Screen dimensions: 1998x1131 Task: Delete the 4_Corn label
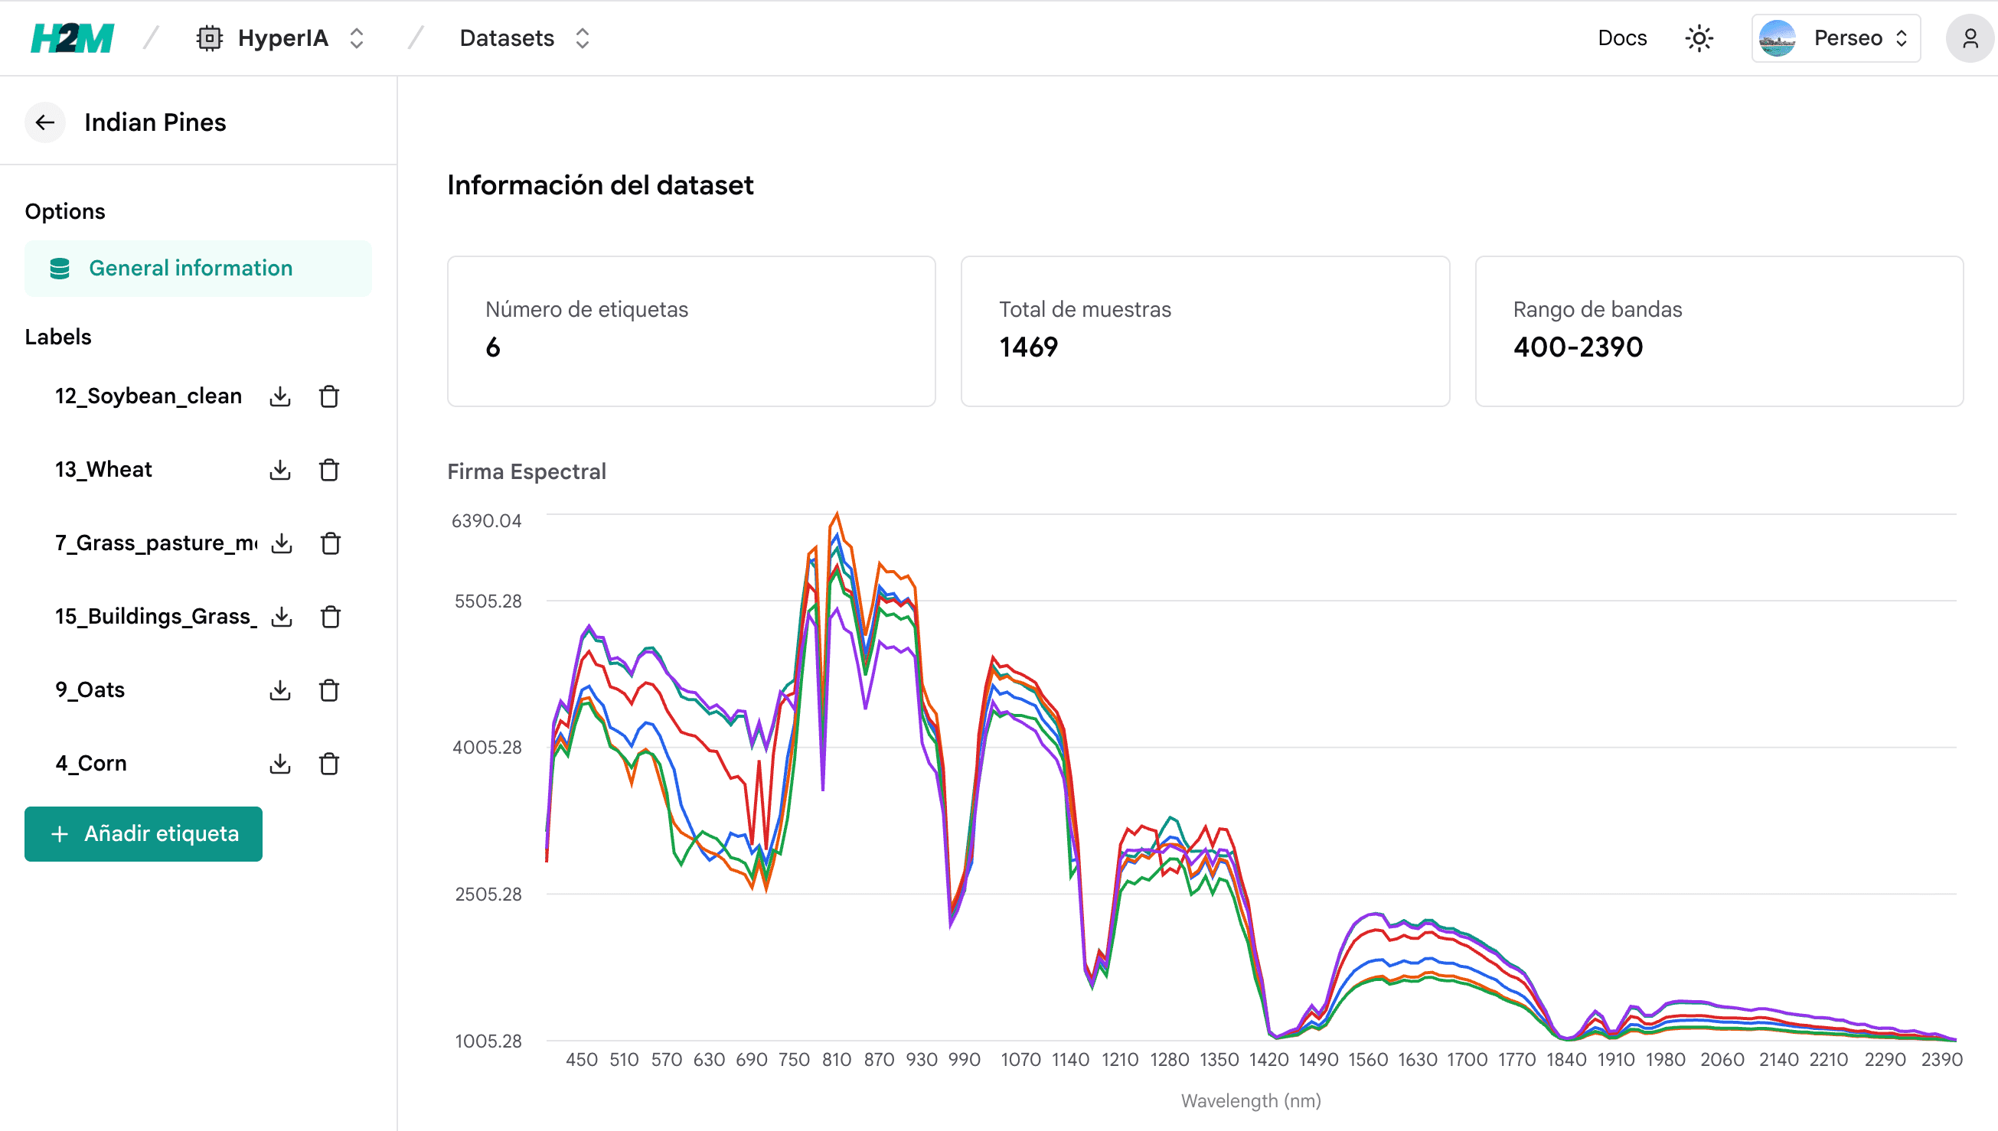tap(328, 764)
